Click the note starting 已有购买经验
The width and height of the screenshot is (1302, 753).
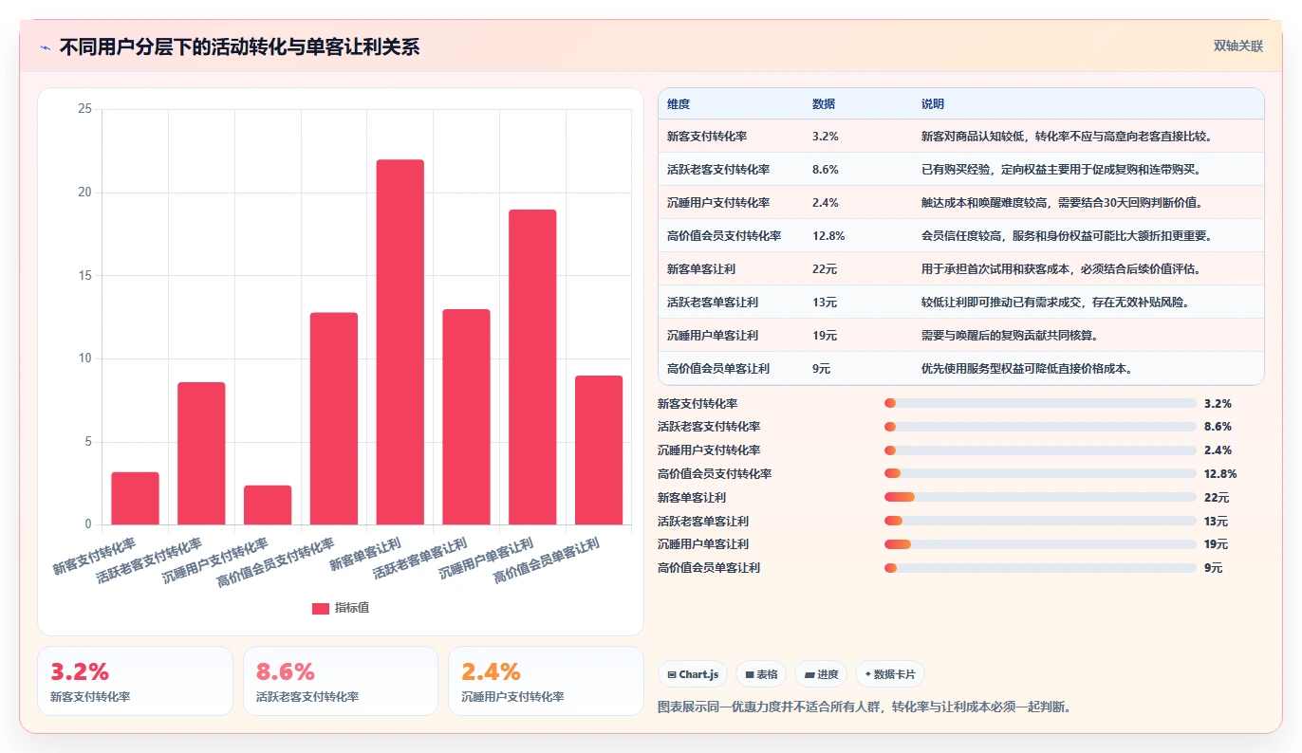click(1062, 170)
